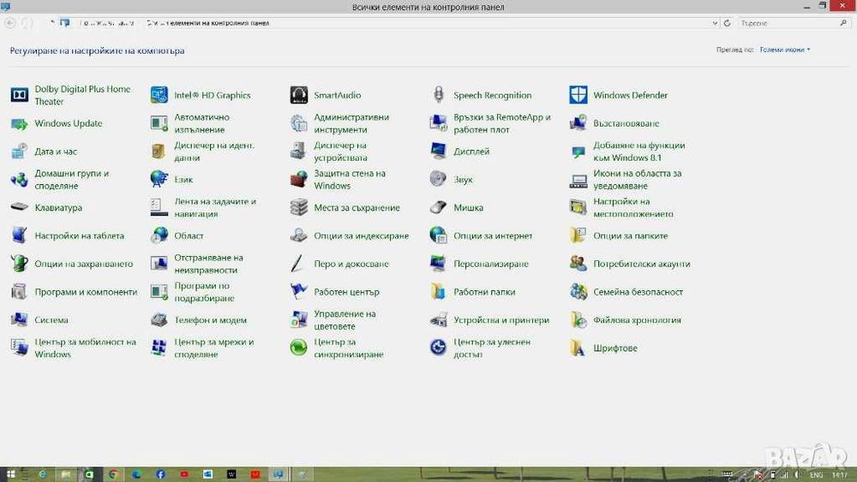857x482 pixels.
Task: Click the ENG language indicator in tray
Action: point(816,475)
